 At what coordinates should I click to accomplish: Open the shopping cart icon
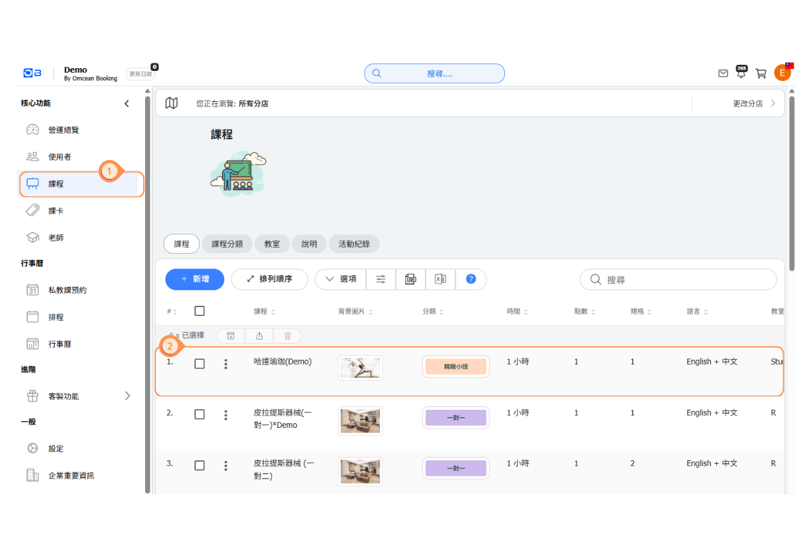[x=761, y=74]
